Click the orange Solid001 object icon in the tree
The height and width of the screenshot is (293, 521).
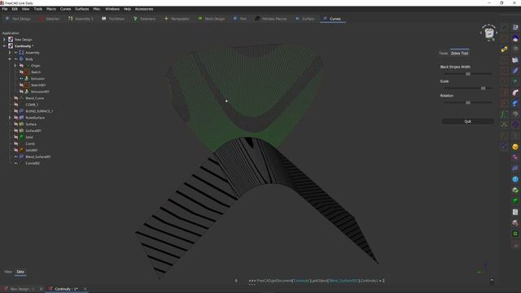(22, 150)
